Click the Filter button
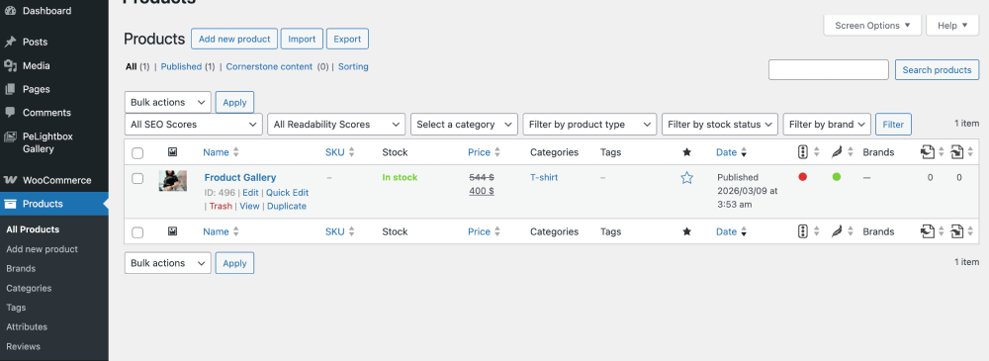Screen dimensions: 989x361 [x=893, y=125]
